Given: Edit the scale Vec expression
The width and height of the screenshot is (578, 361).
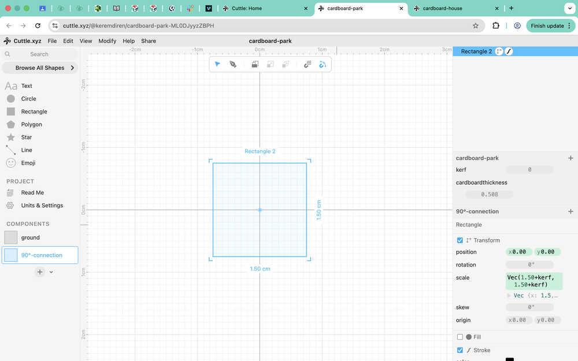Looking at the screenshot, I should pos(533,281).
